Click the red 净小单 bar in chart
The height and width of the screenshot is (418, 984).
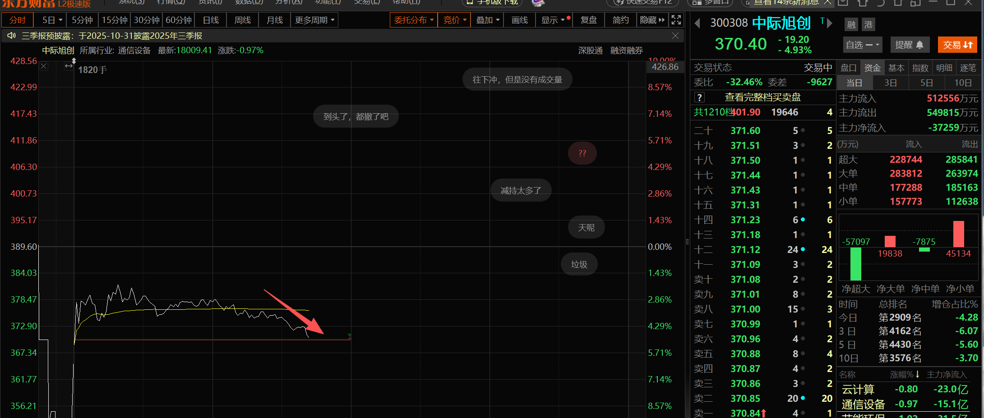[959, 234]
